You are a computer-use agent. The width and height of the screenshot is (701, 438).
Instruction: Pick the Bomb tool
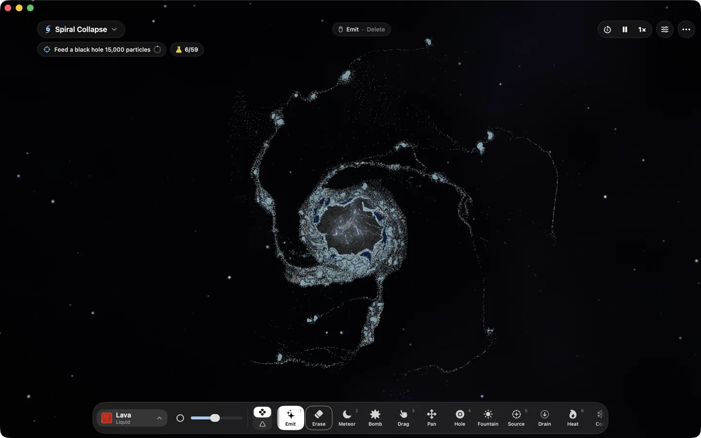(x=375, y=418)
